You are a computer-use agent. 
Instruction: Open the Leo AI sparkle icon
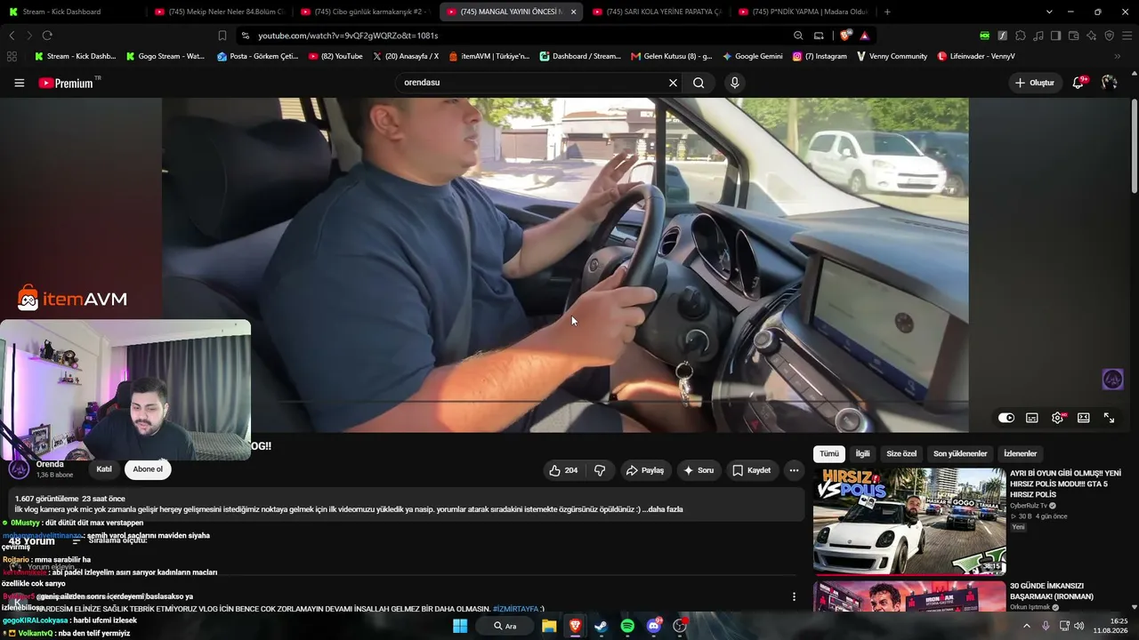point(1091,36)
